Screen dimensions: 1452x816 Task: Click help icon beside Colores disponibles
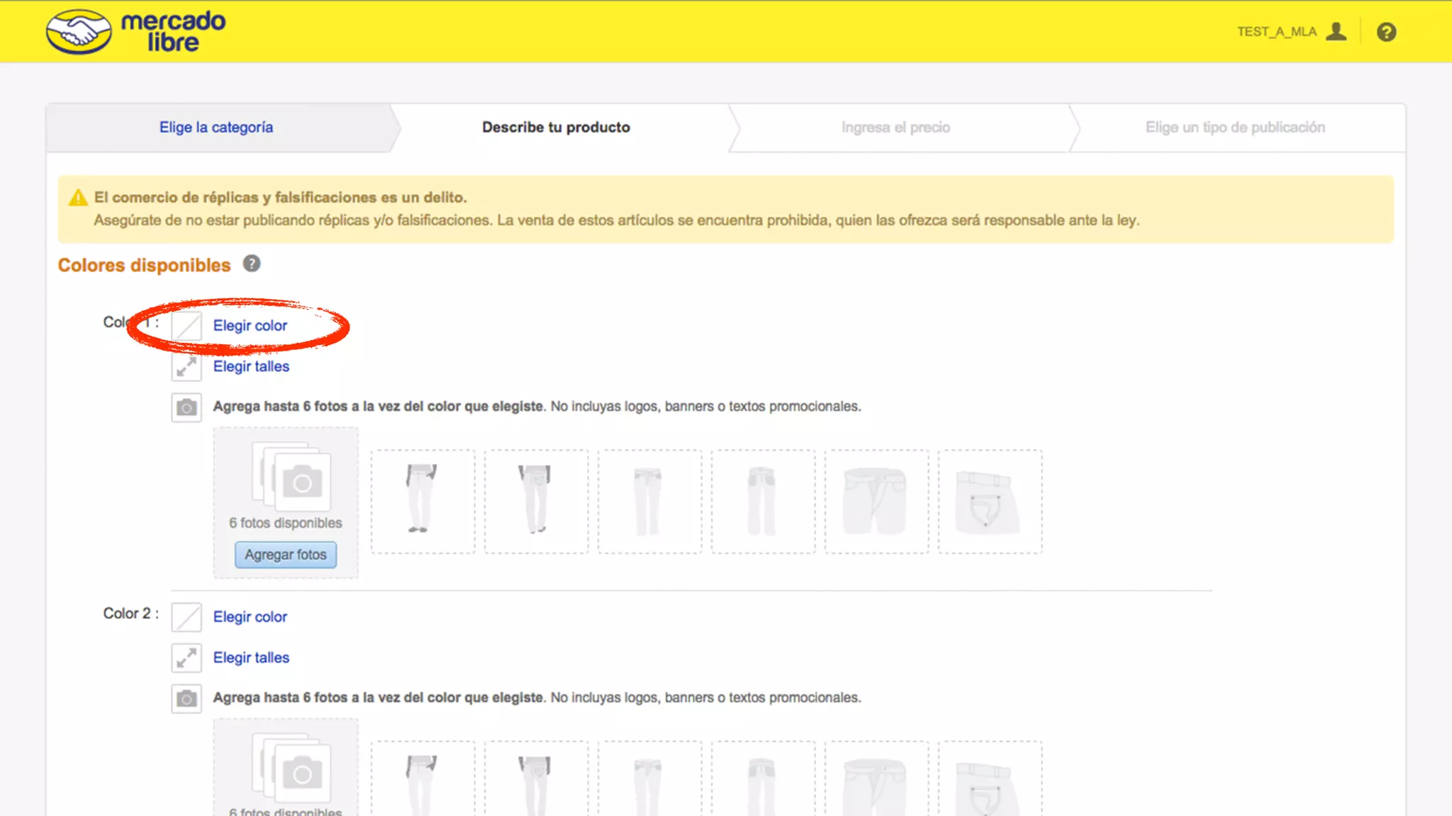[251, 264]
